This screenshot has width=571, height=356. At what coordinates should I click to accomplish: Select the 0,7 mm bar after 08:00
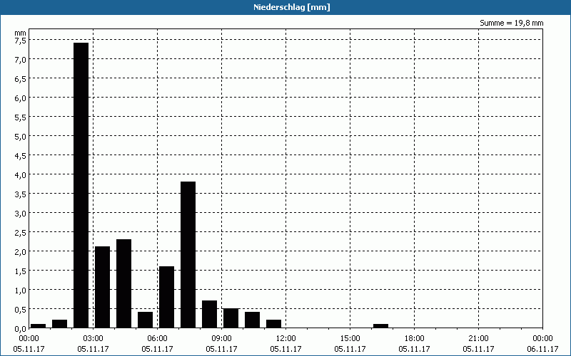tap(209, 314)
